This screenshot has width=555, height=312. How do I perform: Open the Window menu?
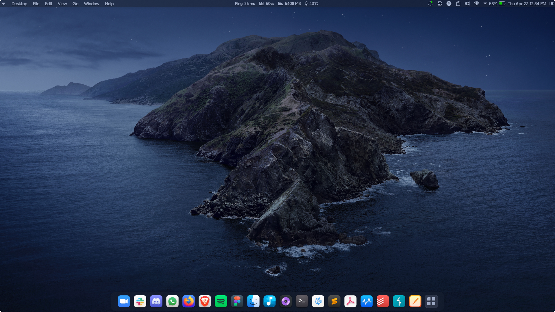coord(91,4)
